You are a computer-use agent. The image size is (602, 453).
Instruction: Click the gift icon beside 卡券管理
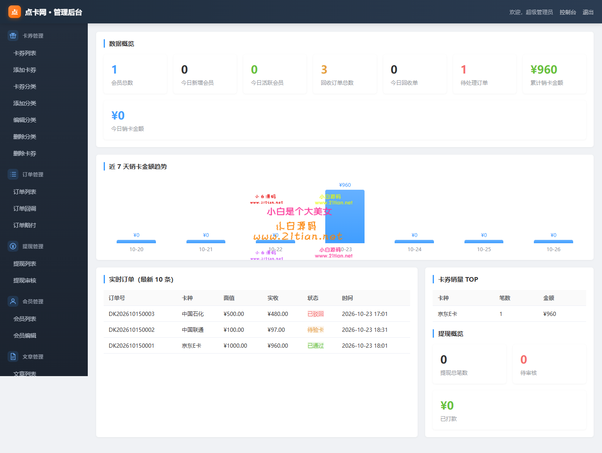coord(13,36)
